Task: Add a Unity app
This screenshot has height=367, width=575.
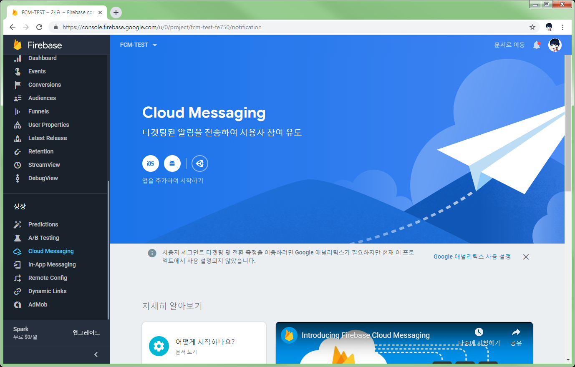Action: [x=200, y=163]
